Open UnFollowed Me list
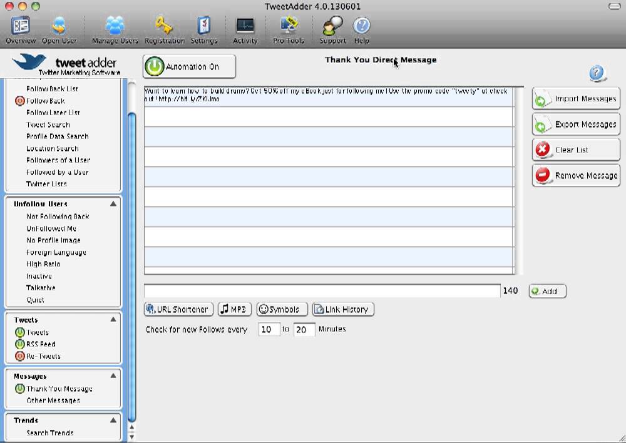 pos(51,228)
